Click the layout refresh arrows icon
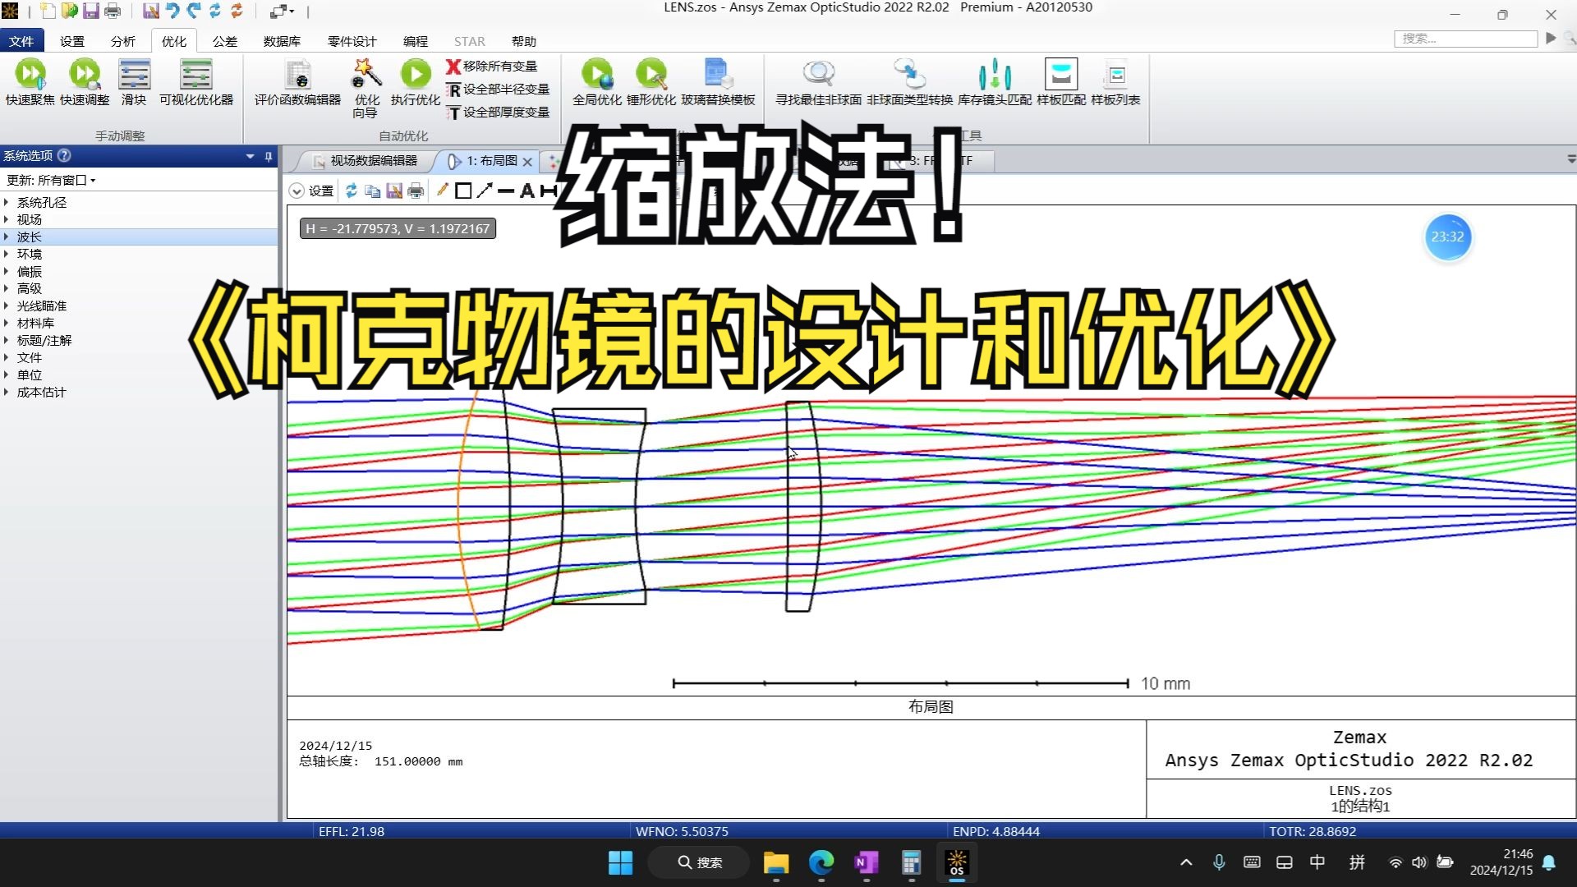This screenshot has height=887, width=1577. tap(351, 191)
